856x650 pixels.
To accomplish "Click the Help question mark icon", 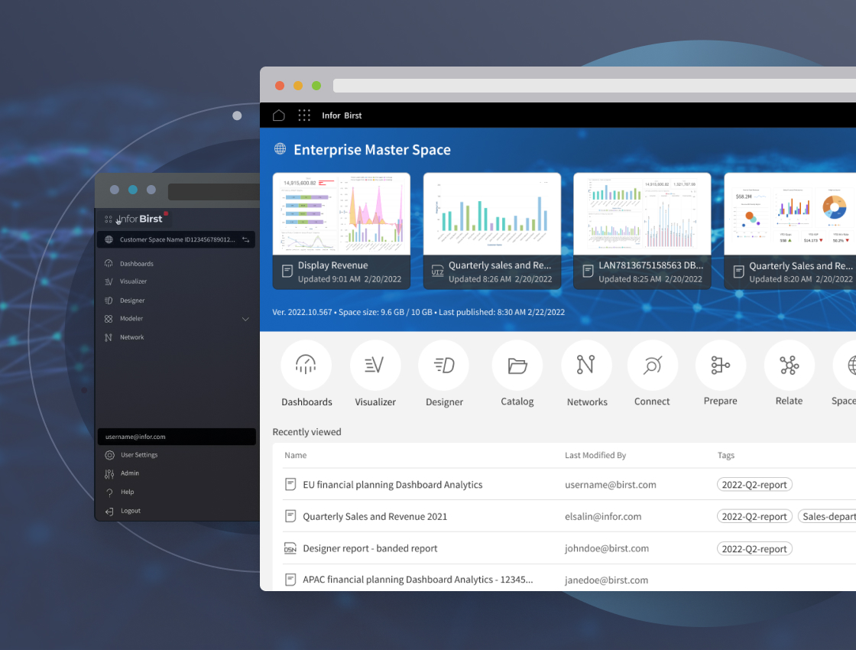I will click(x=110, y=492).
